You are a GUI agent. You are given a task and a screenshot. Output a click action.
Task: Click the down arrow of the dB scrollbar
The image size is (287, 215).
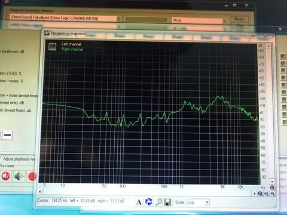pos(272,182)
